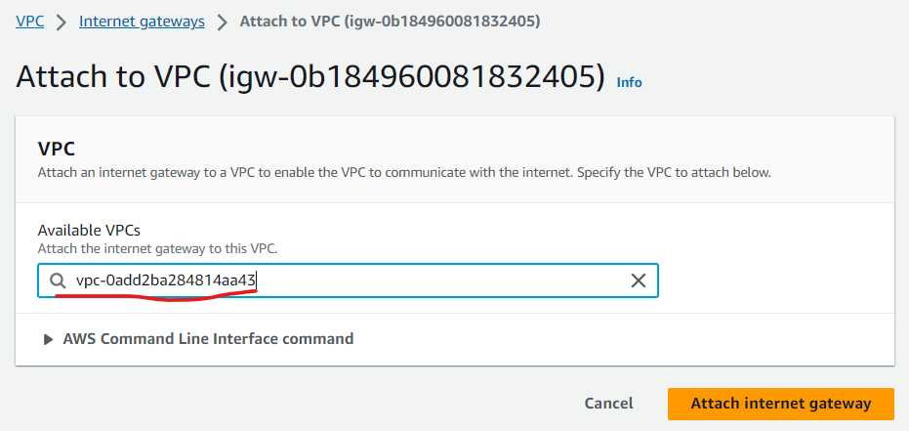
Task: Clear the VPC search field with X icon
Action: (x=638, y=281)
